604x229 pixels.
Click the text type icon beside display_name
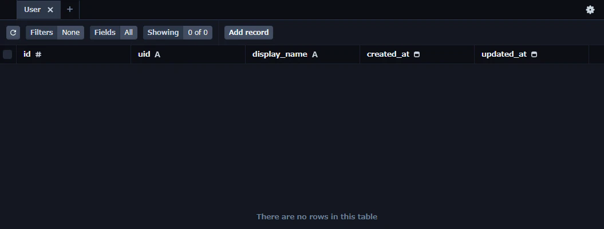click(x=315, y=54)
